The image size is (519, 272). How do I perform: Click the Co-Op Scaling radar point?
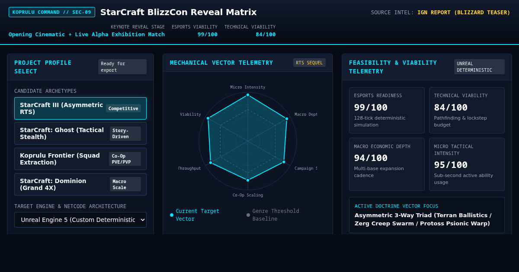pyautogui.click(x=248, y=180)
